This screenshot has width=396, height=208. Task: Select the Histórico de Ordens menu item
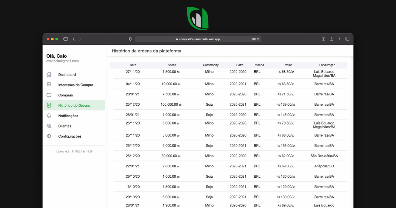click(x=74, y=105)
